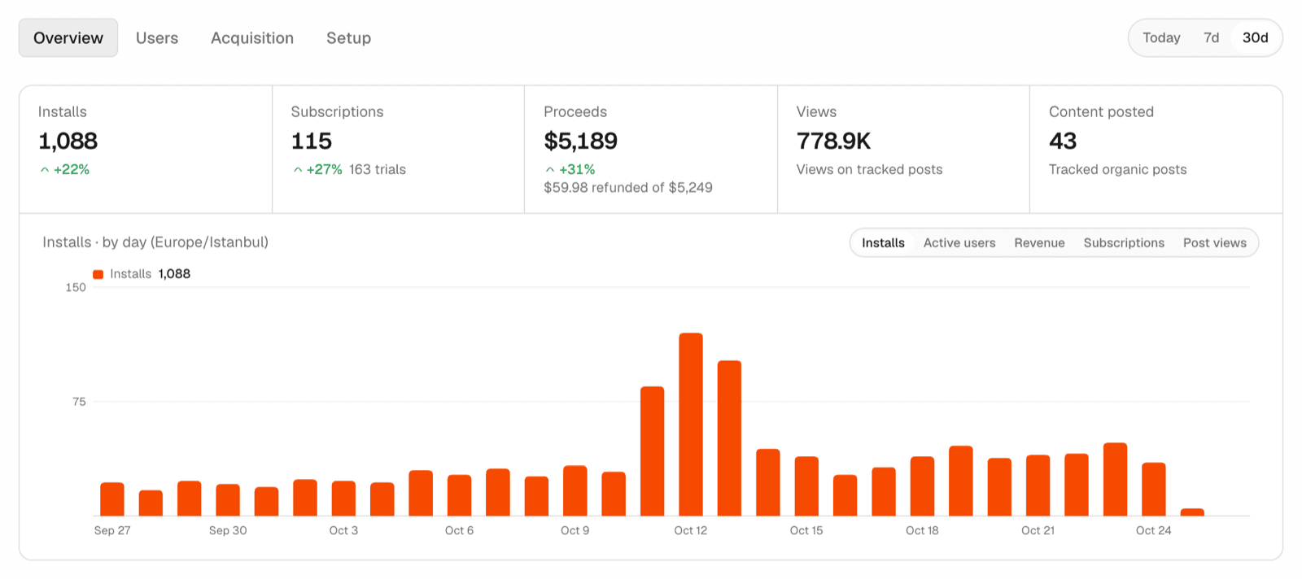This screenshot has height=579, width=1302.
Task: Click the 150 y-axis label
Action: pos(76,287)
